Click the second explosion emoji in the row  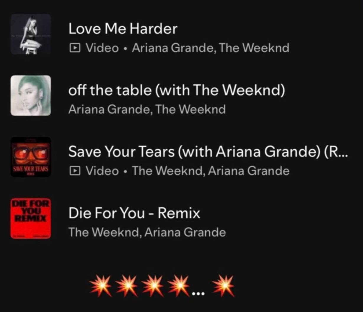(127, 286)
